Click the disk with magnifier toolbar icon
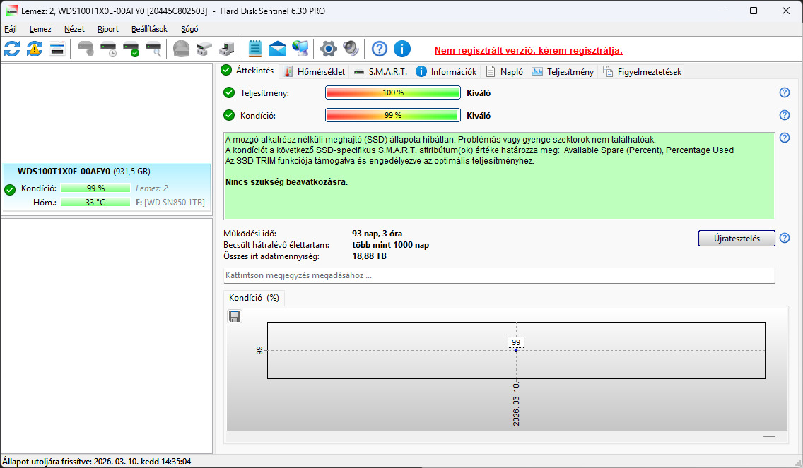803x468 pixels. [153, 49]
